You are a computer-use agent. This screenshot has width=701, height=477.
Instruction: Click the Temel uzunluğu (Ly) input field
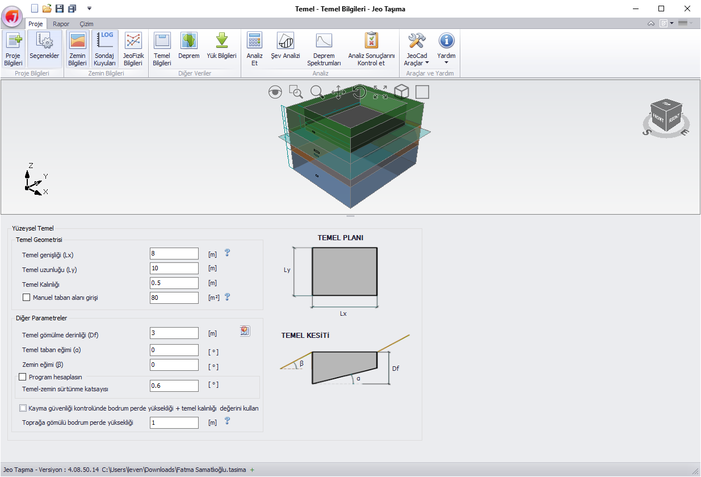(x=174, y=268)
